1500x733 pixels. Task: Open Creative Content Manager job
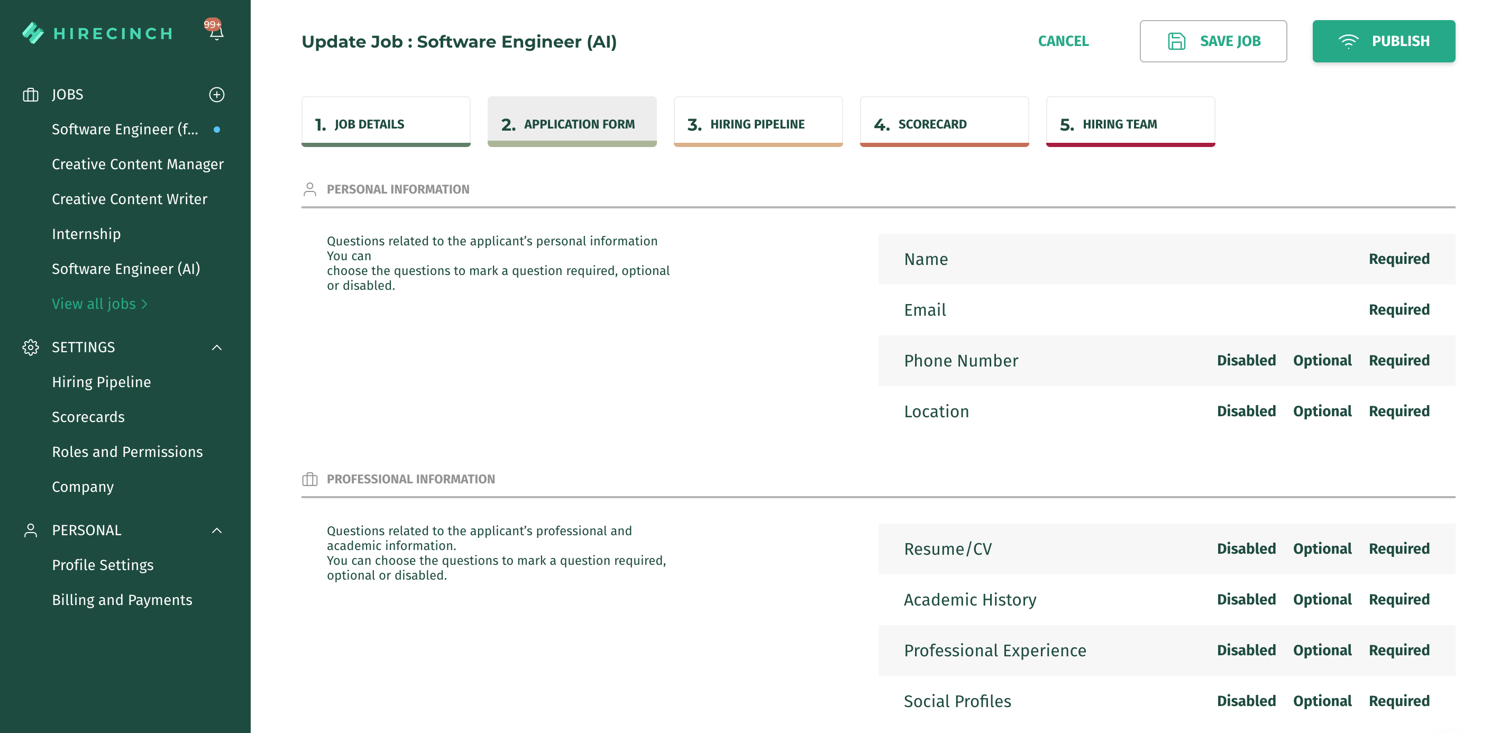(x=138, y=164)
